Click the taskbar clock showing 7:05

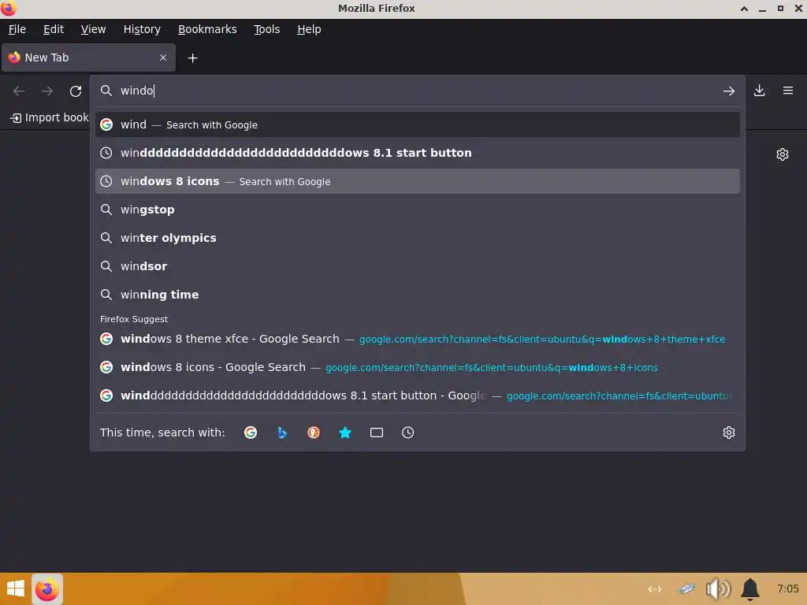point(788,588)
